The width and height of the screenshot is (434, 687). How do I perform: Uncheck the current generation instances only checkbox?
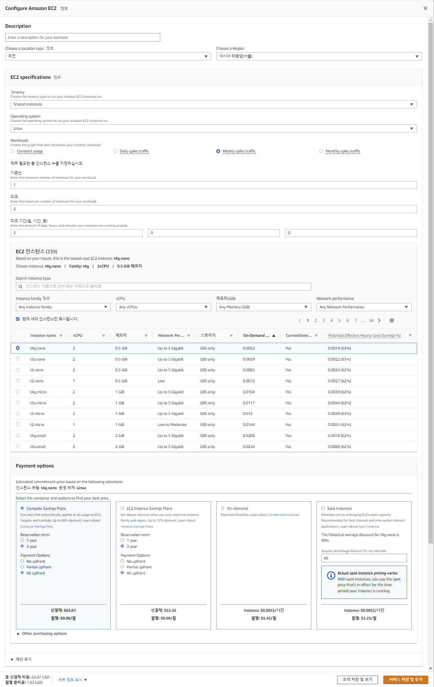[18, 319]
